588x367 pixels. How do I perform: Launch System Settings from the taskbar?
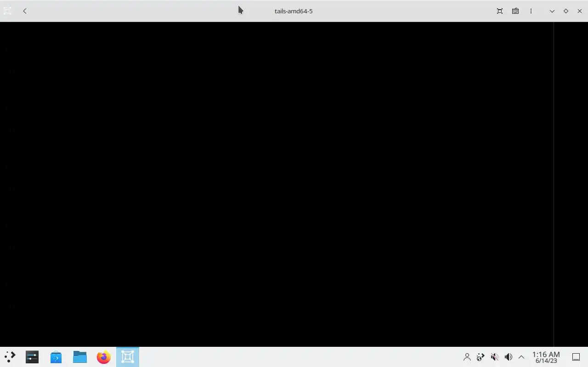click(x=32, y=357)
